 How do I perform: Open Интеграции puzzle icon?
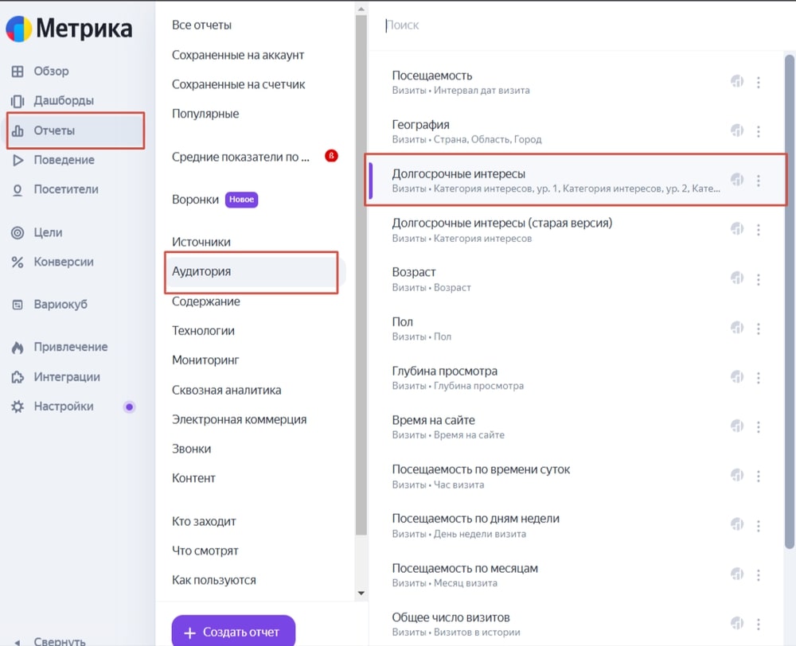click(x=18, y=377)
